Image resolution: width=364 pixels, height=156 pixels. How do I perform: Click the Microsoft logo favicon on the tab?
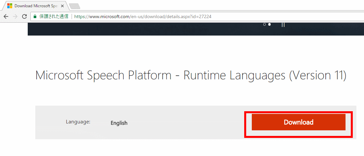[10, 6]
